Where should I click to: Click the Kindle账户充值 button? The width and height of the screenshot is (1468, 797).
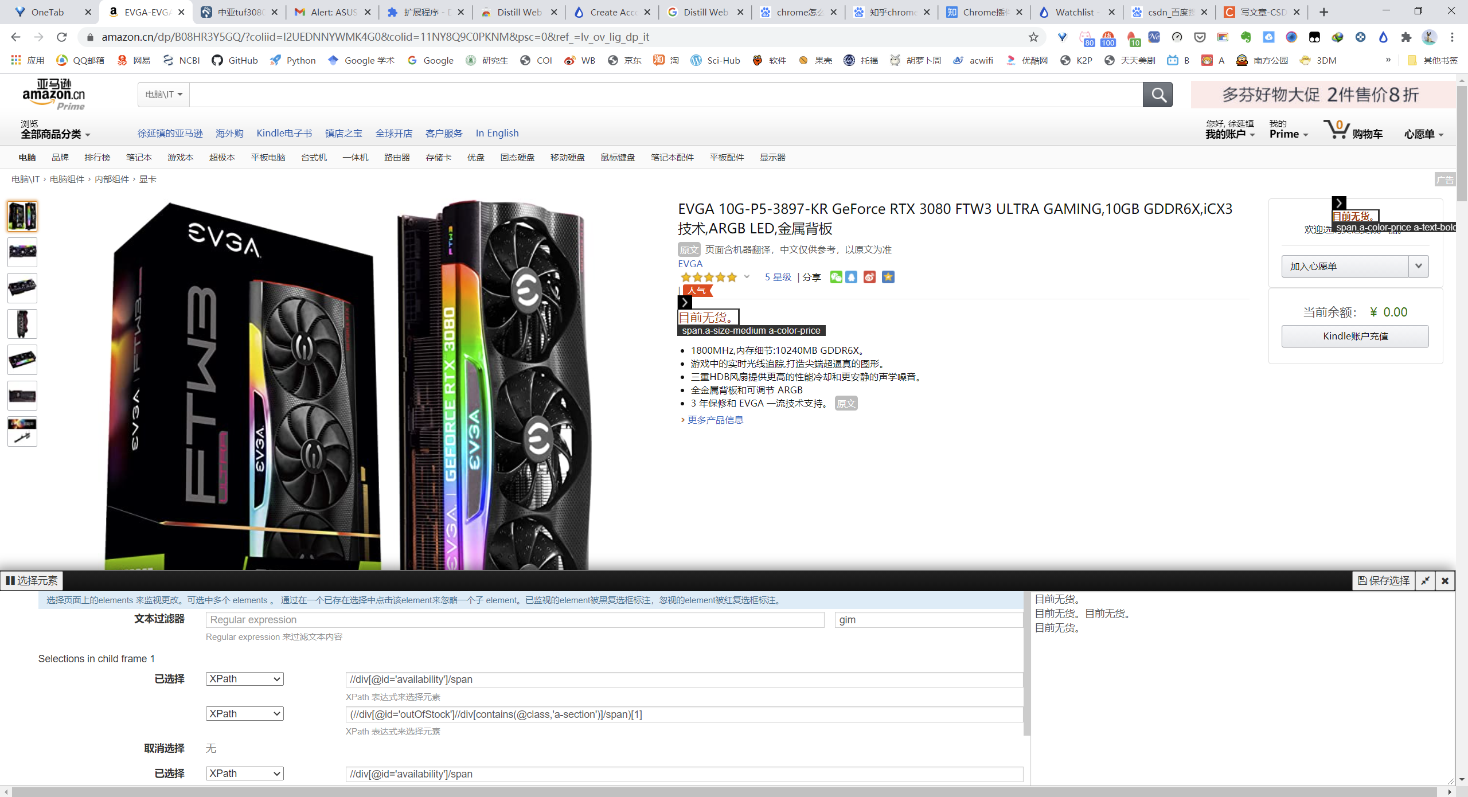click(x=1355, y=336)
